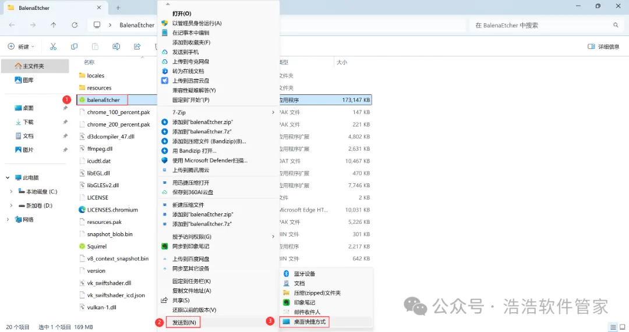This screenshot has height=332, width=629.
Task: Choose 使用 Microsoft Defender扫描 entry
Action: pyautogui.click(x=210, y=160)
